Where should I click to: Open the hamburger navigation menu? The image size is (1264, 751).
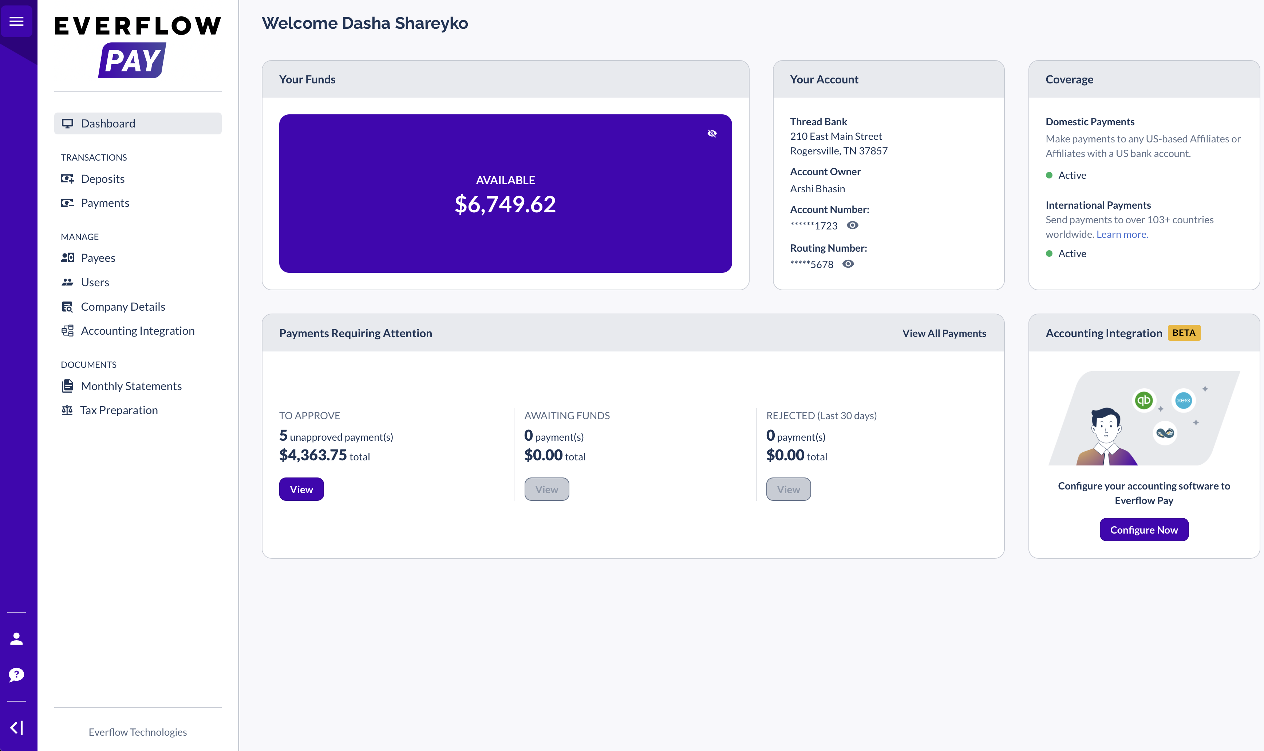tap(17, 21)
